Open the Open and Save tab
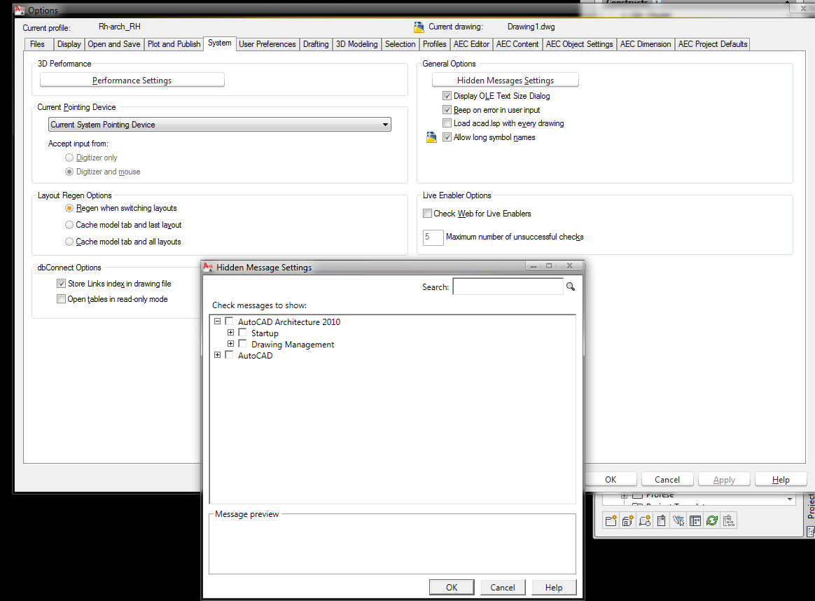The width and height of the screenshot is (815, 601). click(114, 44)
